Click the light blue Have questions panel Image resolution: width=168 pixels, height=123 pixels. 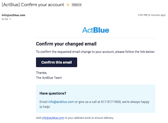pyautogui.click(x=95, y=99)
